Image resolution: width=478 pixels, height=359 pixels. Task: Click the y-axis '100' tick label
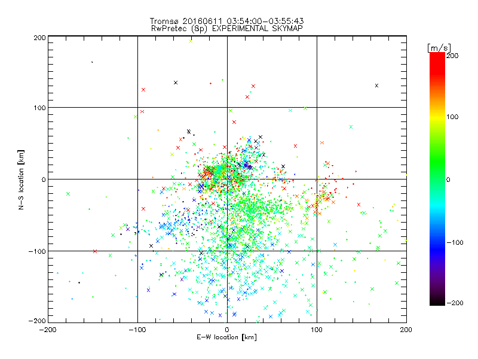pyautogui.click(x=39, y=108)
